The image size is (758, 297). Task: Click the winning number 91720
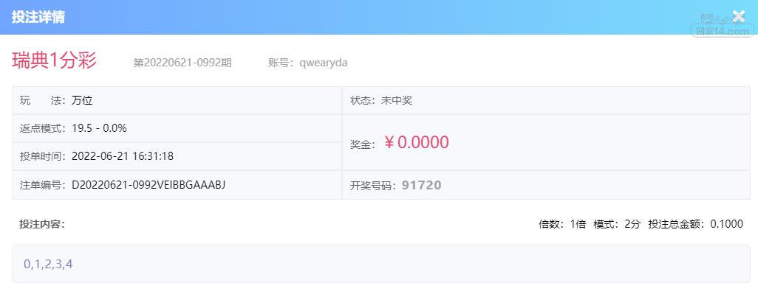click(x=421, y=186)
